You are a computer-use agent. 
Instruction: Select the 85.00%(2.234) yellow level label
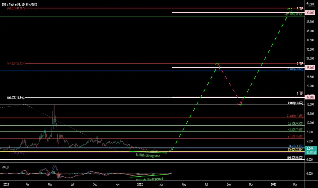coord(295,150)
